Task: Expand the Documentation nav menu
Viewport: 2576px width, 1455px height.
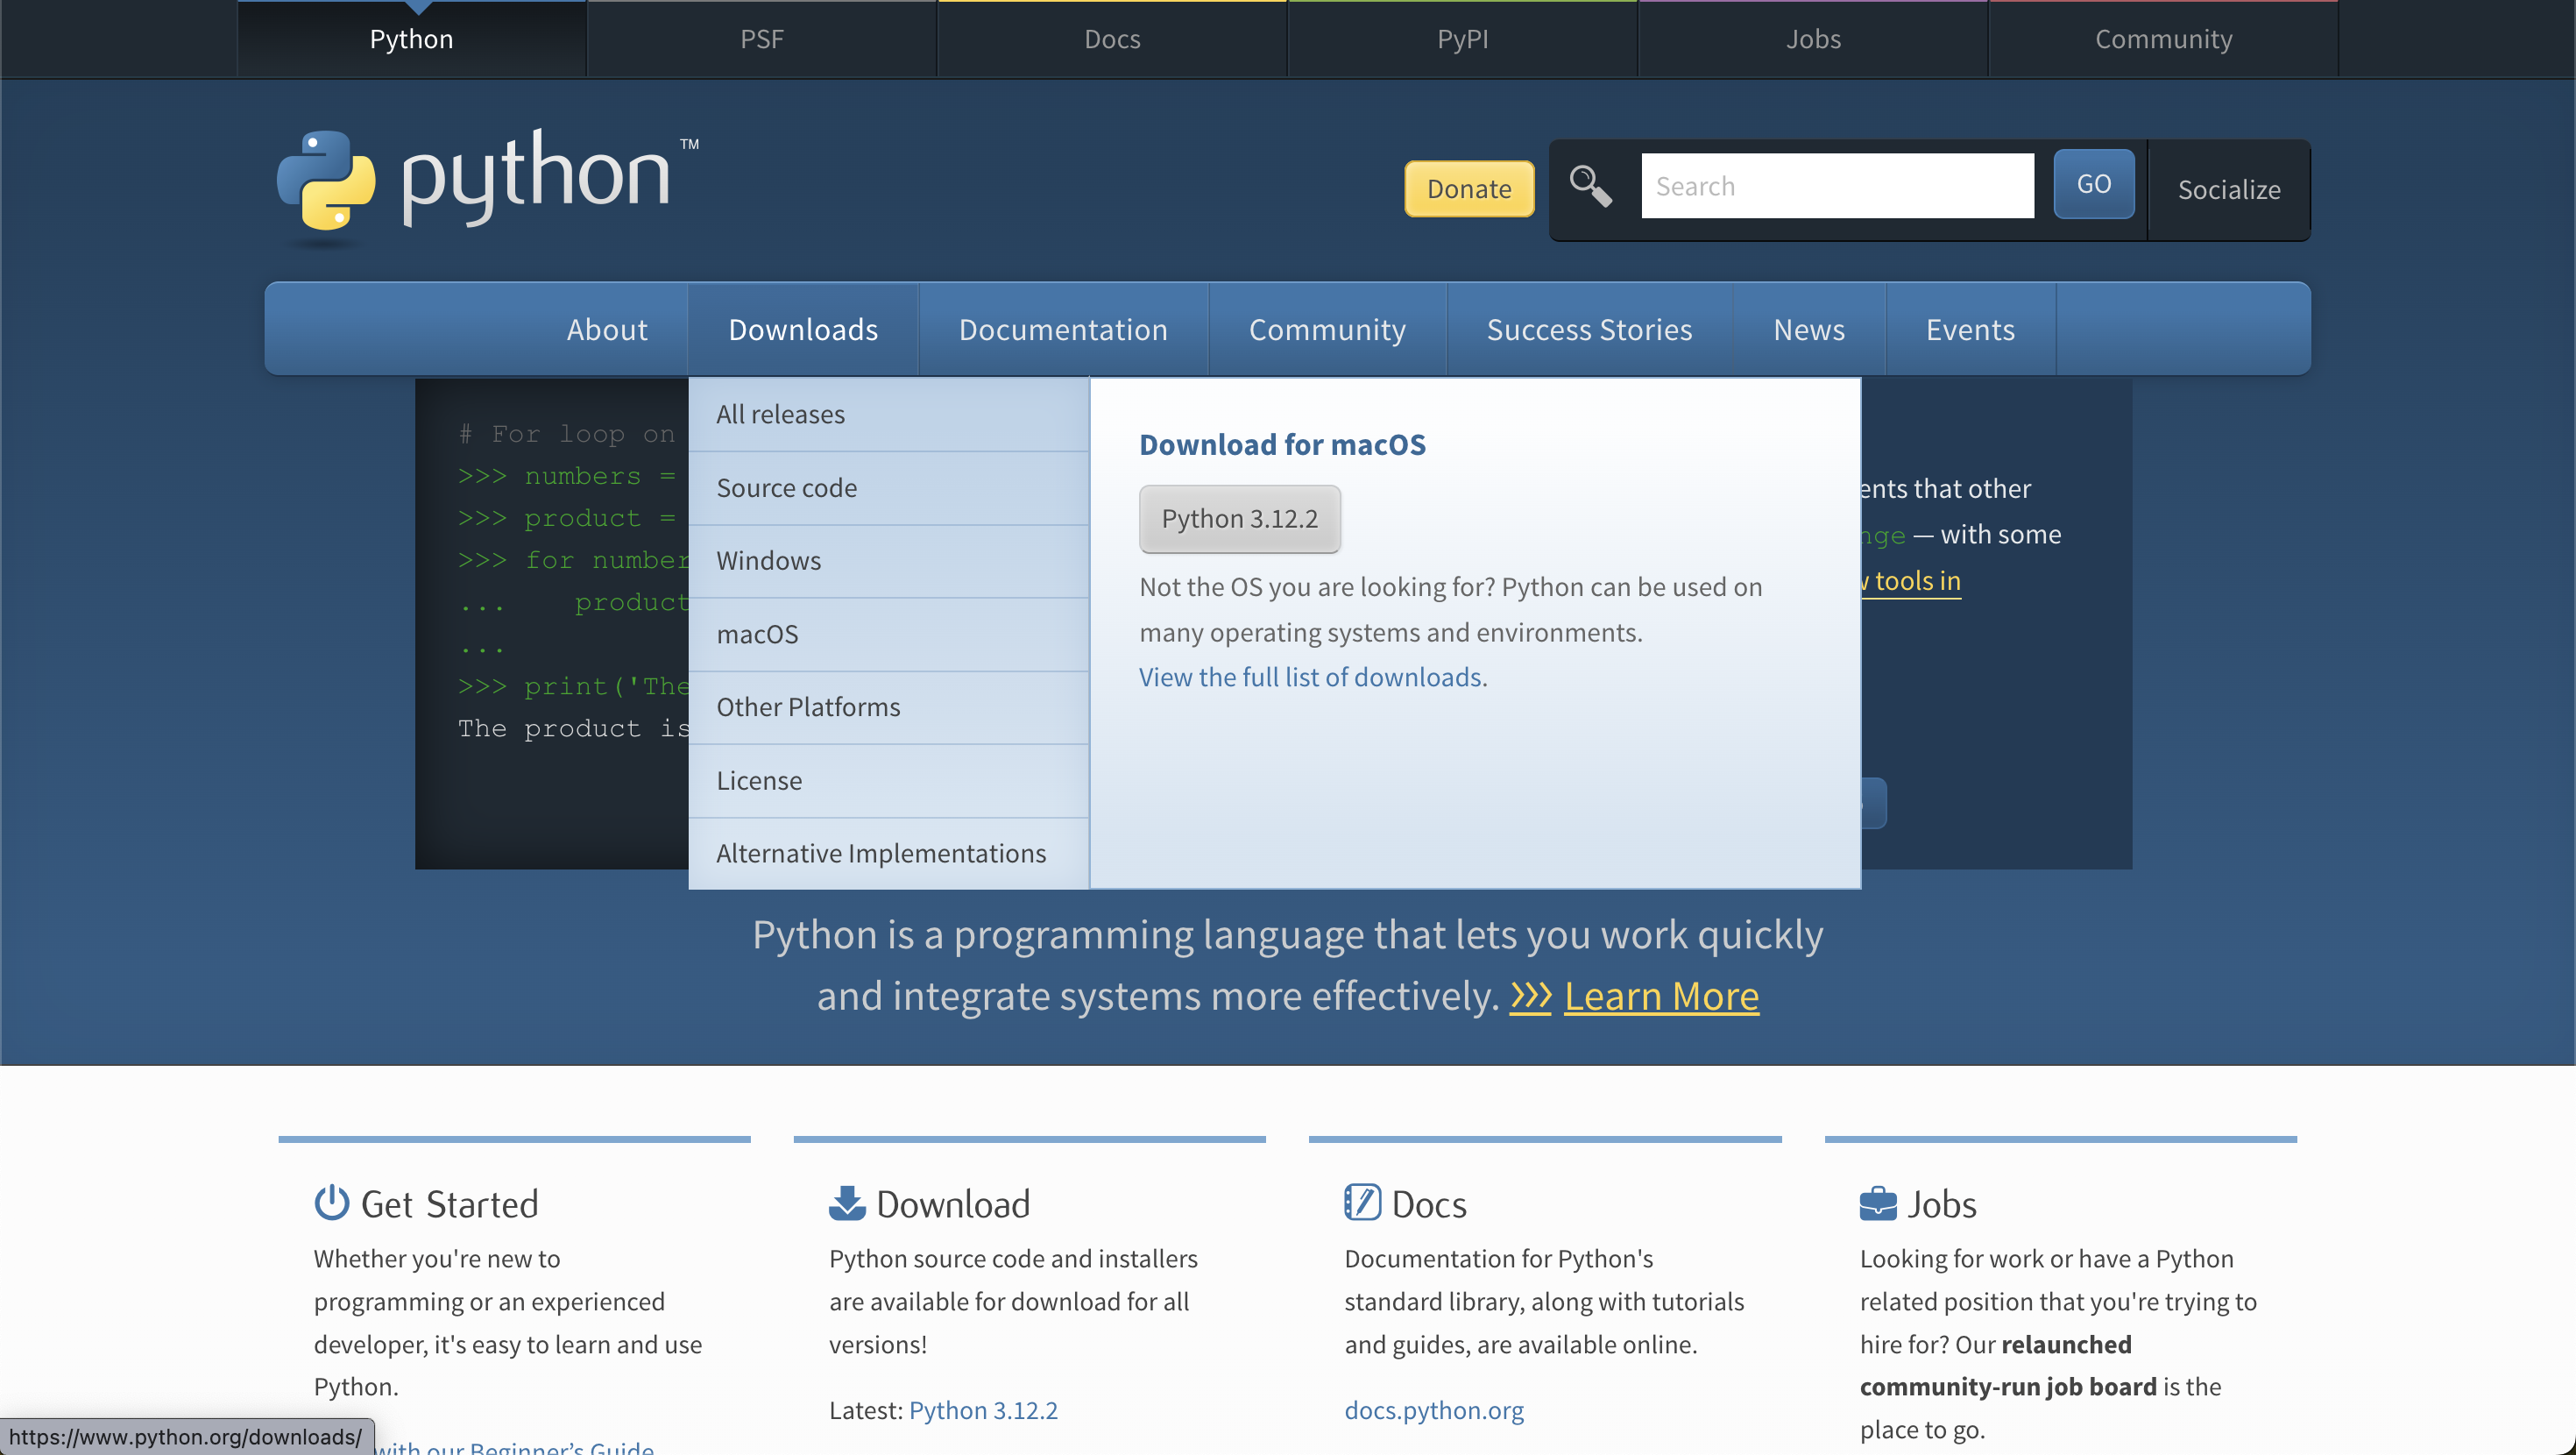Action: coord(1062,330)
